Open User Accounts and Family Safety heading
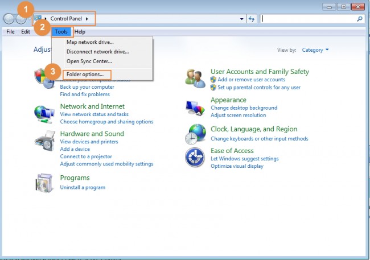The height and width of the screenshot is (260, 370). tap(260, 72)
